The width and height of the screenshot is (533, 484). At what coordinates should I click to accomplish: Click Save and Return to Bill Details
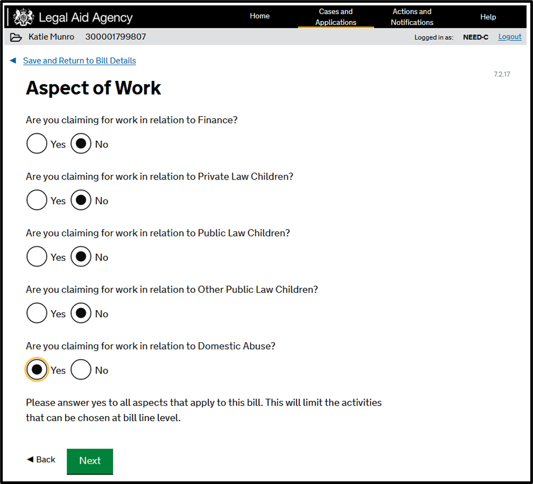pos(79,61)
